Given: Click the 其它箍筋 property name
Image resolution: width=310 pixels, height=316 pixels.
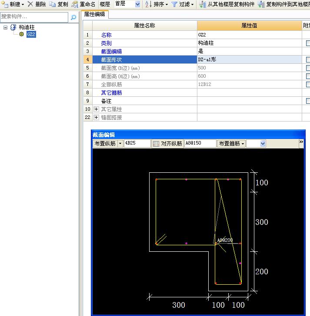Looking at the screenshot, I should pos(111,93).
